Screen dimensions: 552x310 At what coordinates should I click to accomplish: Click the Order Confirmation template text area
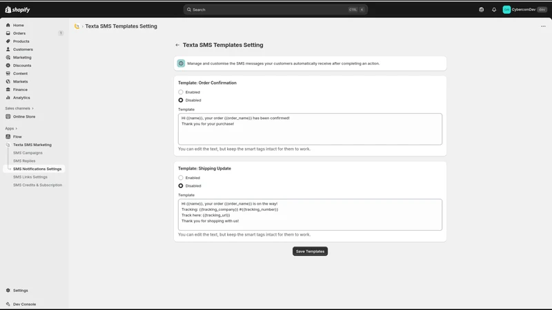(x=310, y=129)
